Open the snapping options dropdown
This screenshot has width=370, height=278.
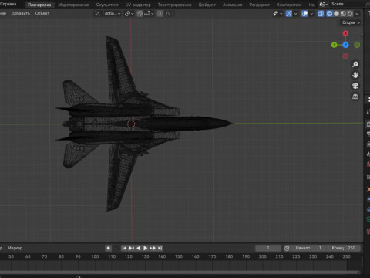(149, 14)
